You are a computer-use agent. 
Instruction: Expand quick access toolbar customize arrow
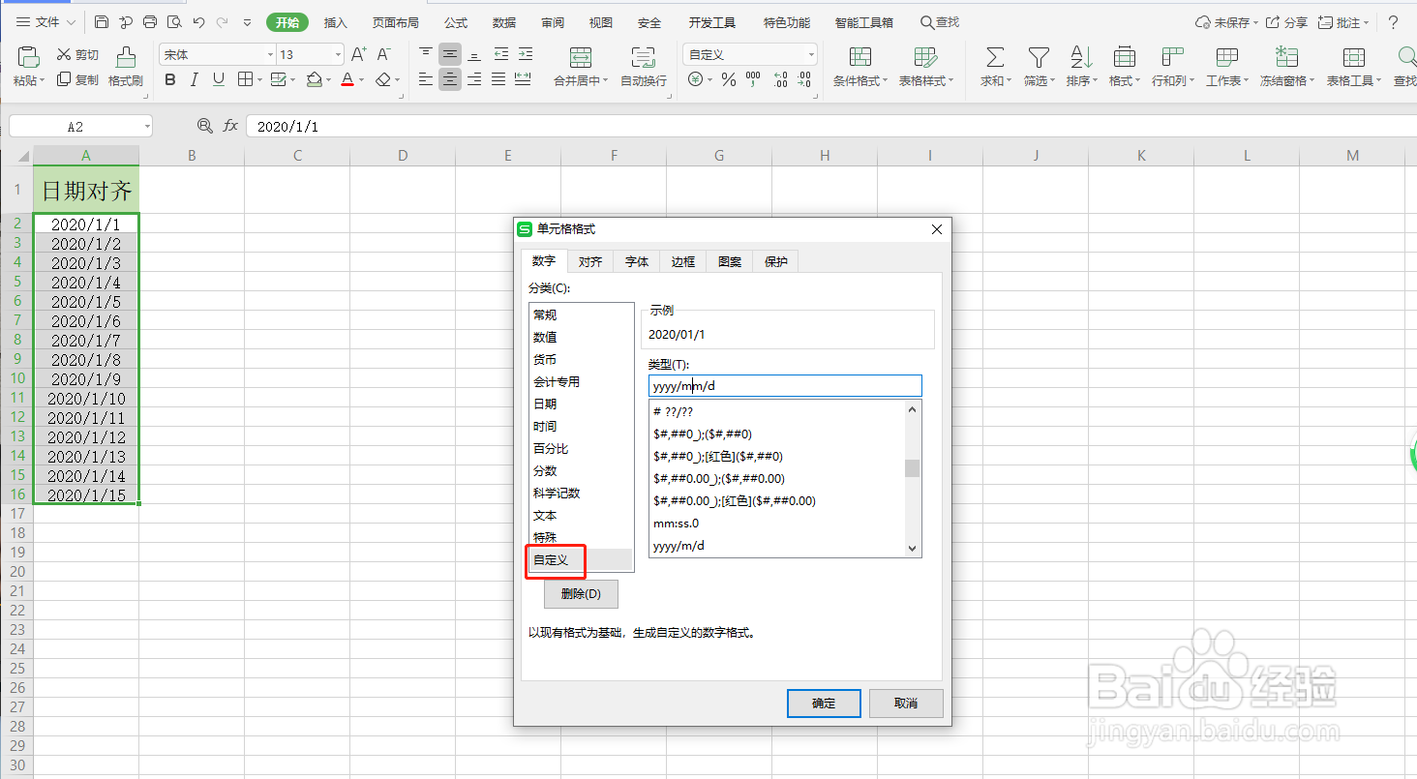[x=247, y=22]
